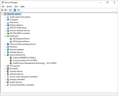
Task: Select the Portable Devices label
Action: pyautogui.click(x=17, y=52)
